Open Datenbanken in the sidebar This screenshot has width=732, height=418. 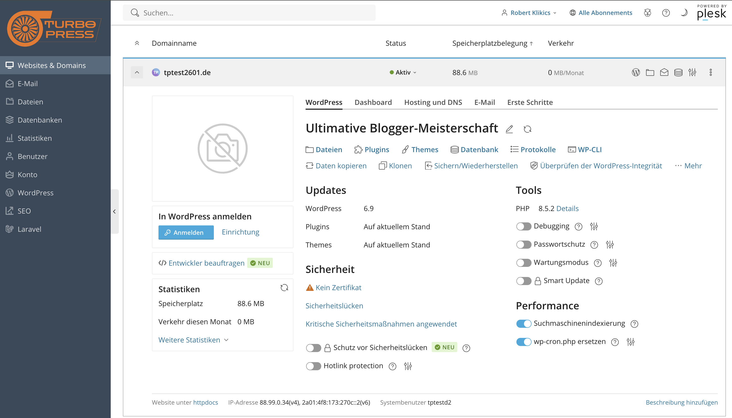40,120
